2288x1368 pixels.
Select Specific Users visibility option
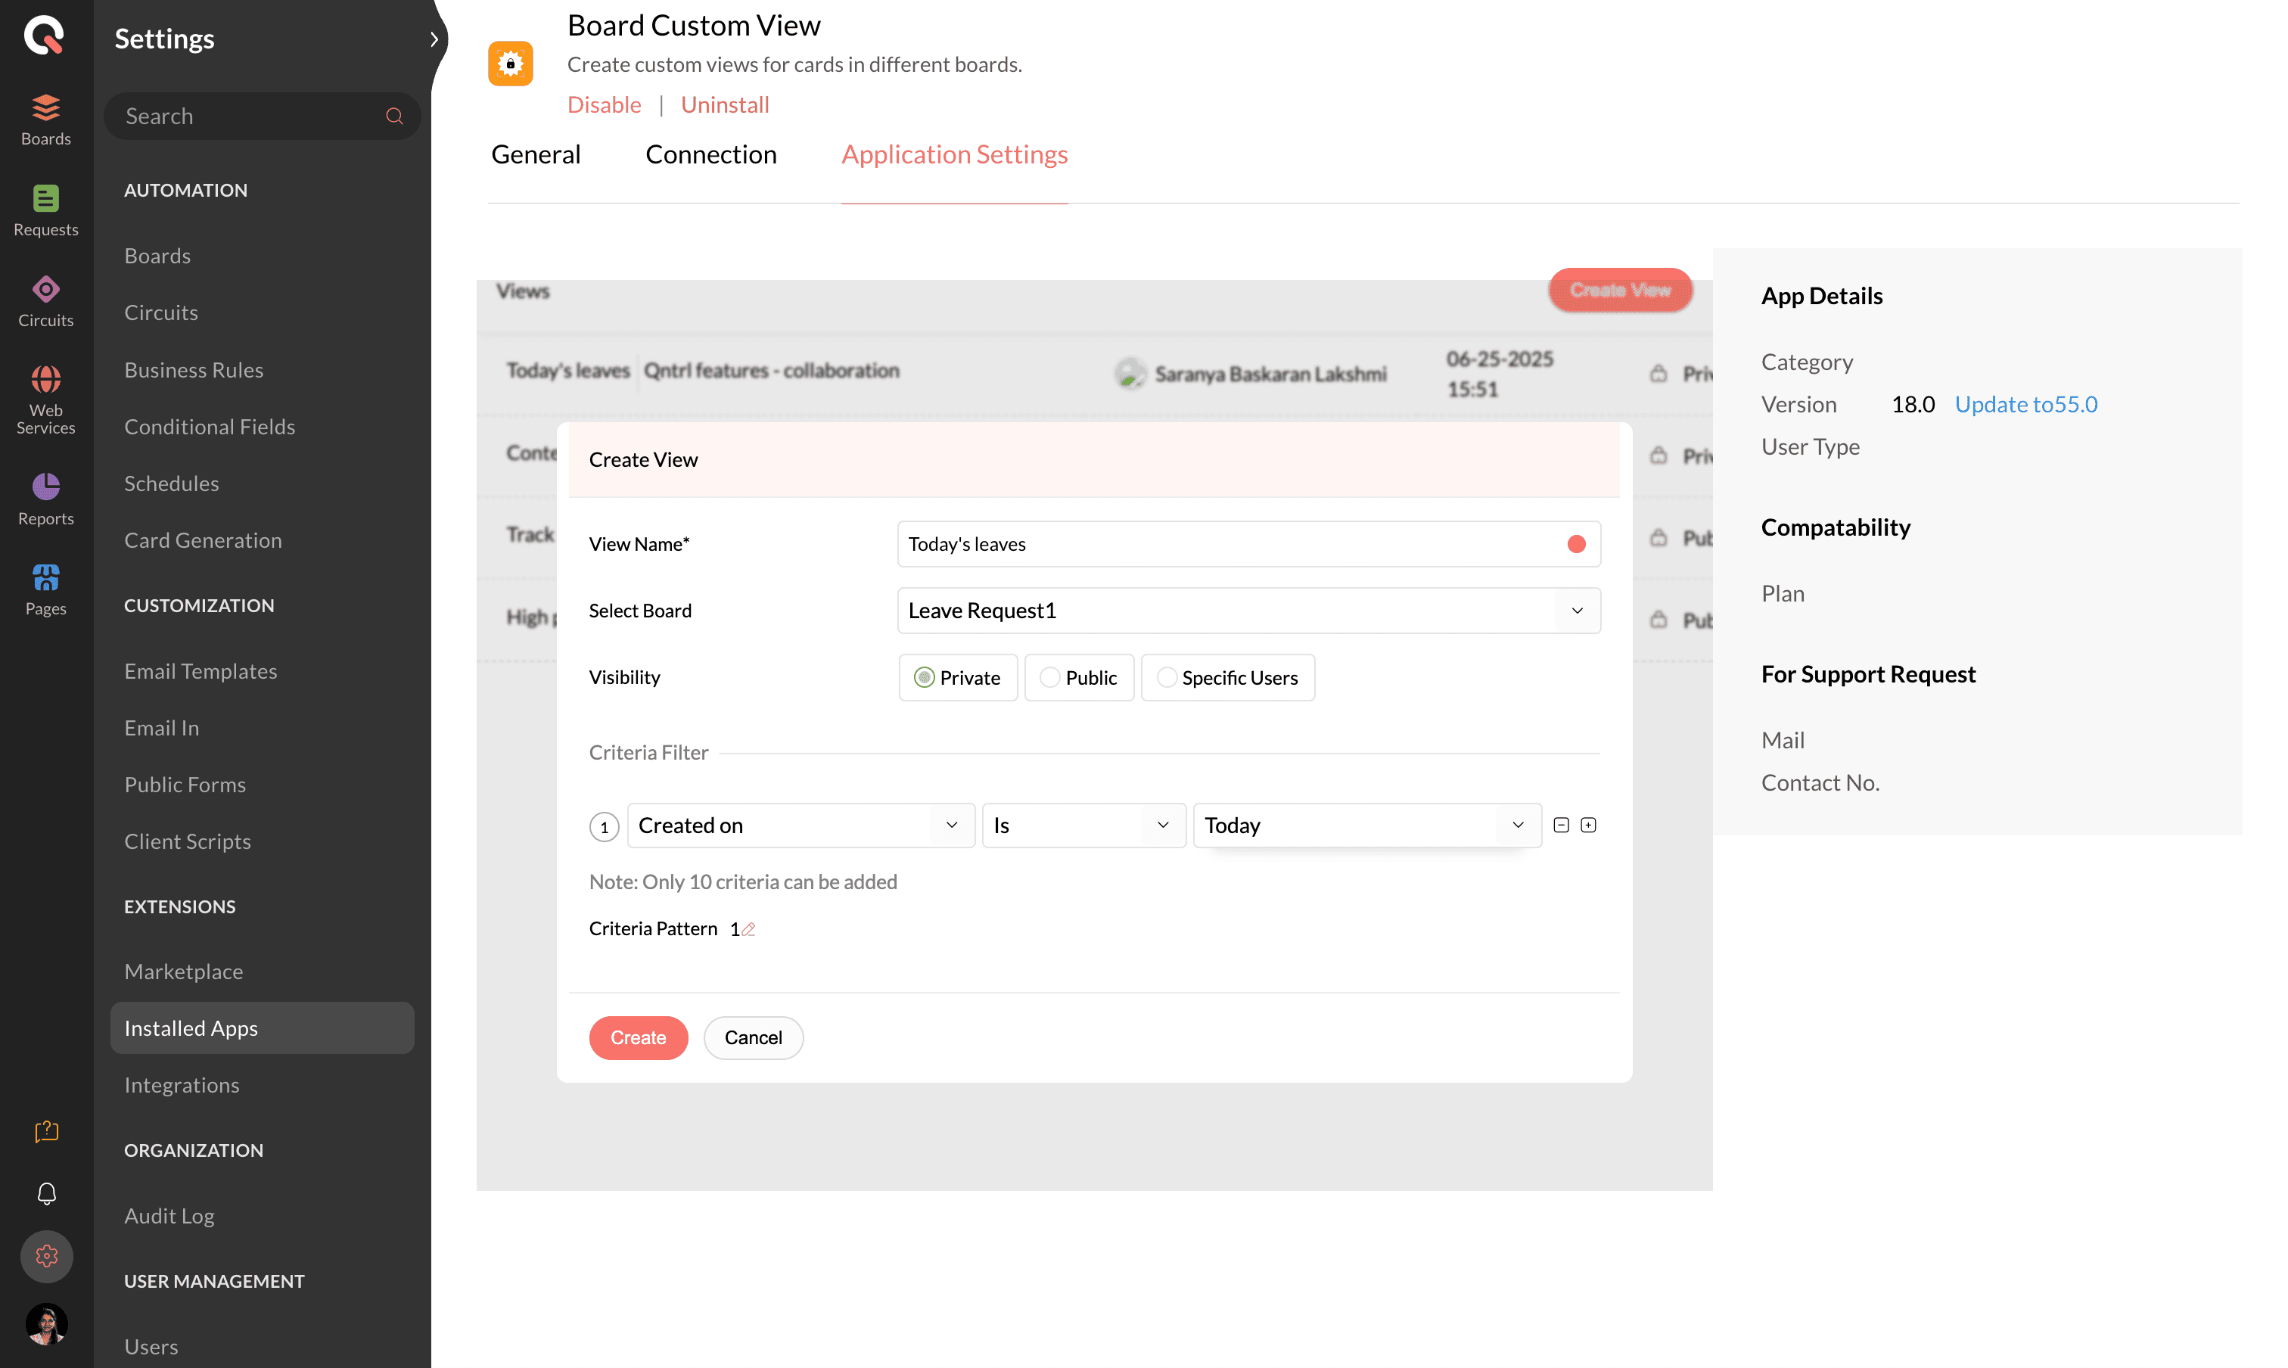pyautogui.click(x=1166, y=677)
